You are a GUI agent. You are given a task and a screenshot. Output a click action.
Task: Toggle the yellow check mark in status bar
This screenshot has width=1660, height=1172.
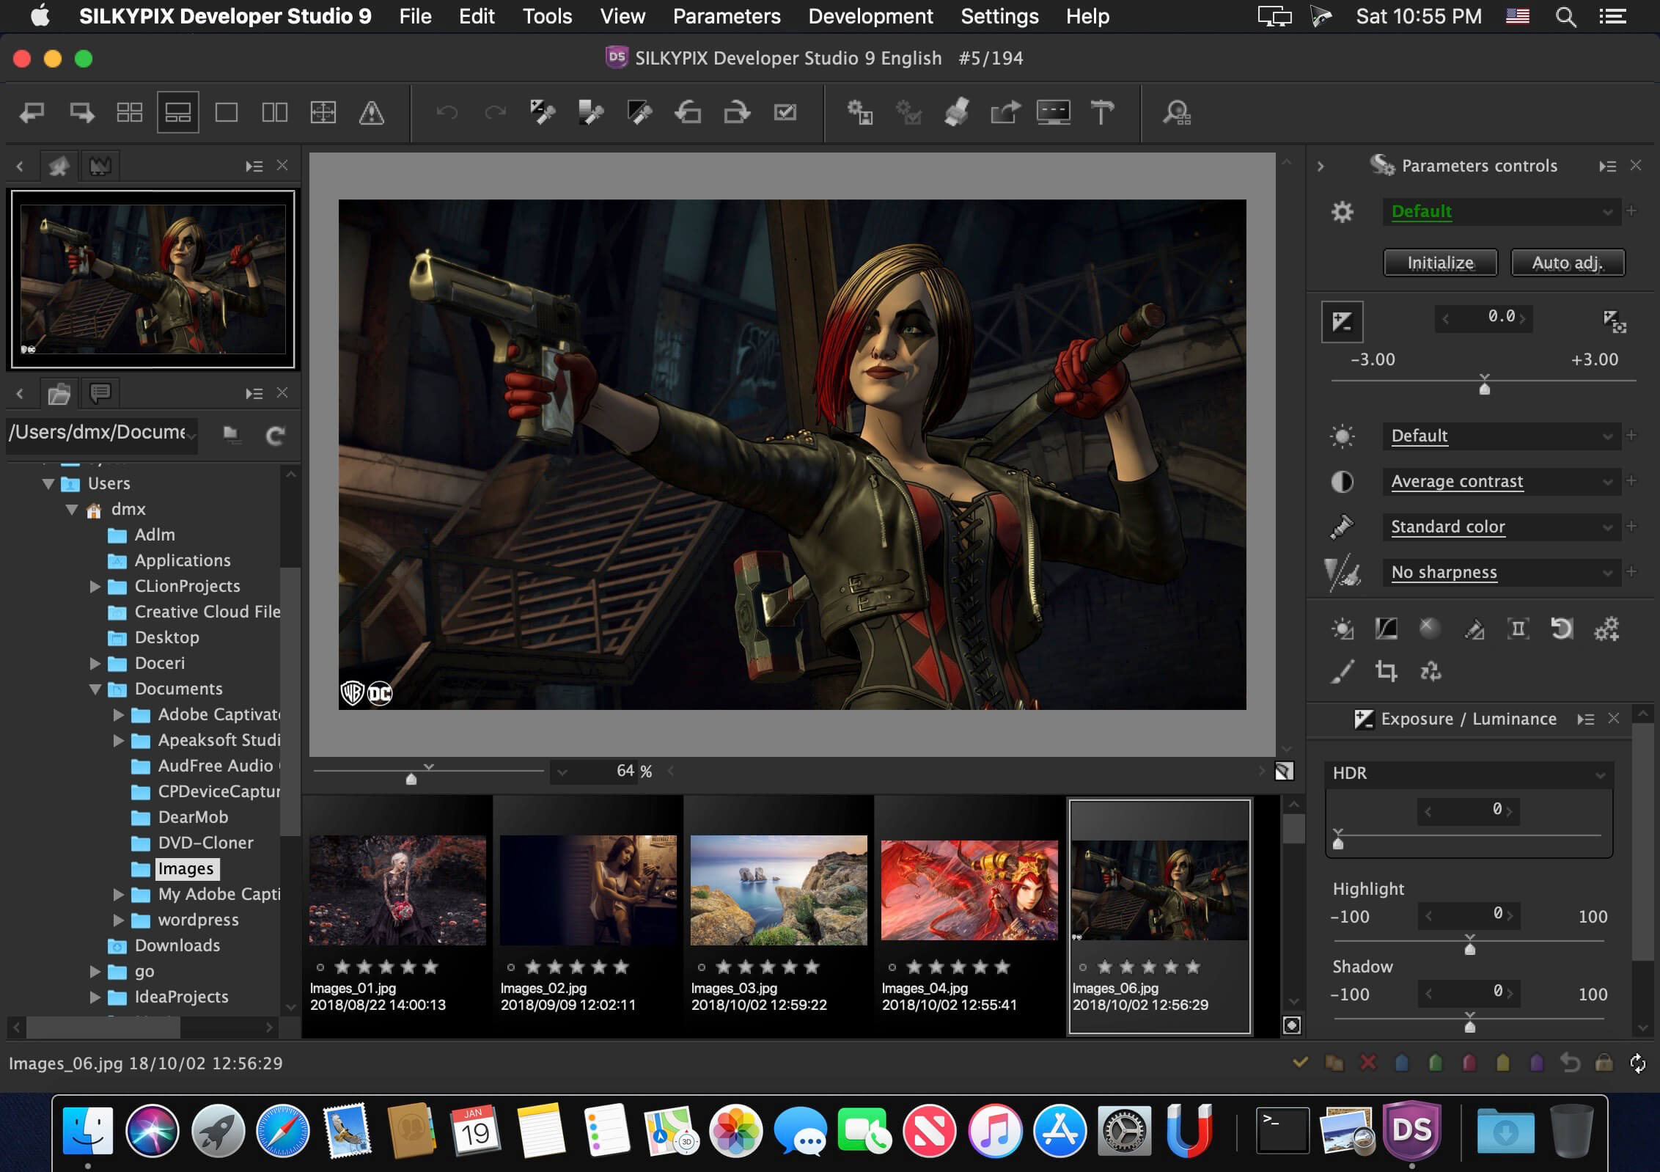click(x=1300, y=1063)
